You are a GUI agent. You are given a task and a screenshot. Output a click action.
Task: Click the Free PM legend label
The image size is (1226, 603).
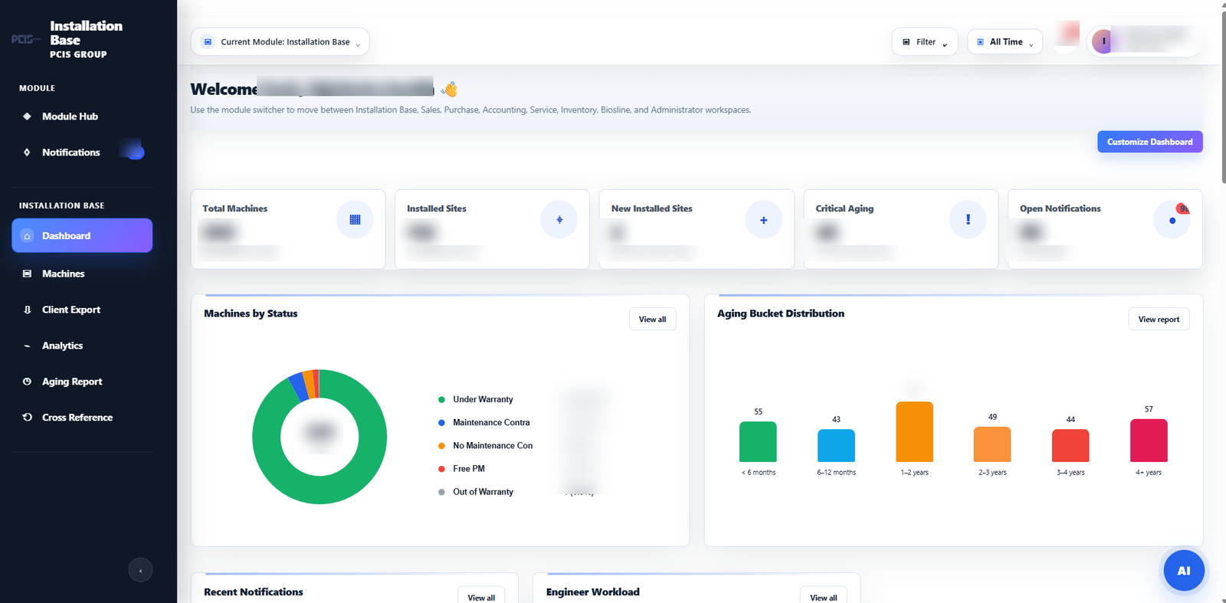[x=469, y=468]
